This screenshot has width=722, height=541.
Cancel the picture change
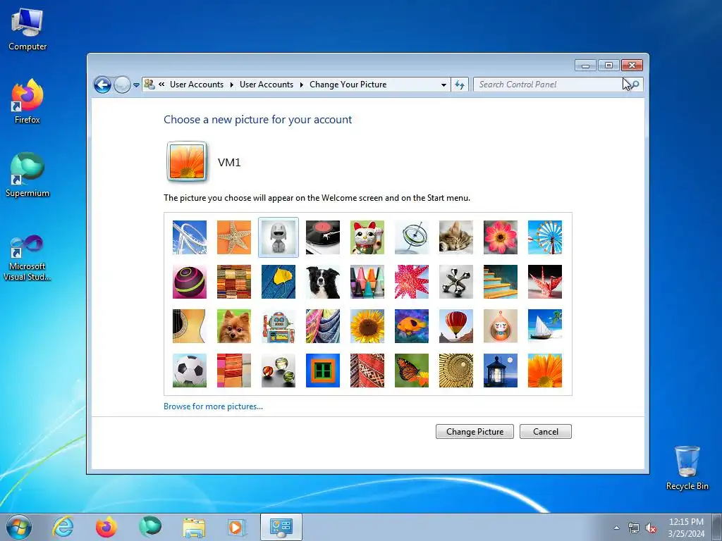pyautogui.click(x=546, y=432)
